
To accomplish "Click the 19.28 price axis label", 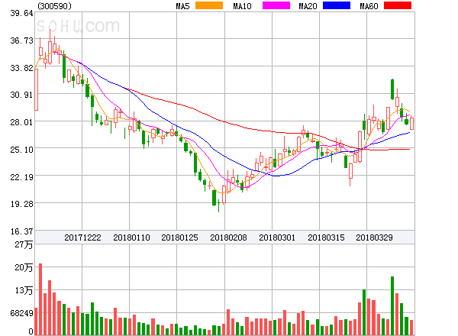I will coord(21,204).
